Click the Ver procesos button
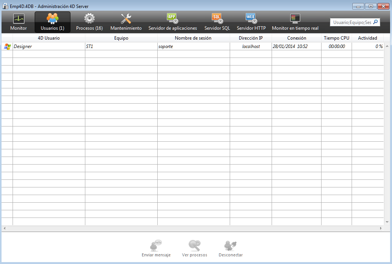The height and width of the screenshot is (264, 392). (x=195, y=248)
